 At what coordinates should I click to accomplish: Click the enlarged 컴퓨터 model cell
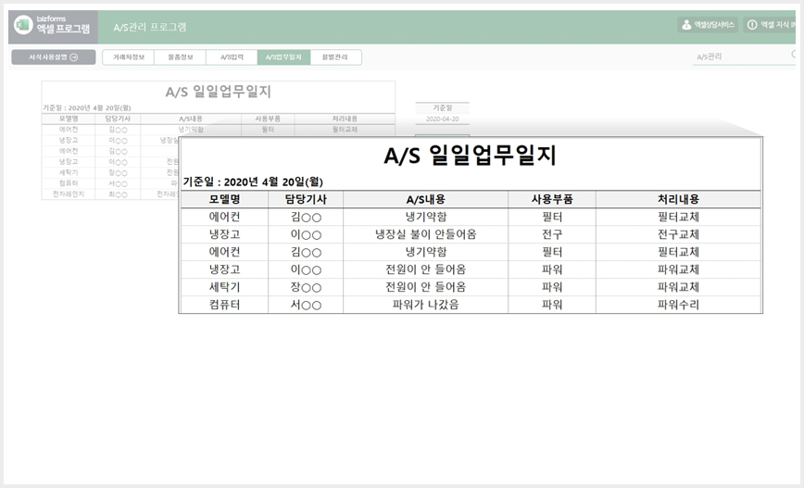click(x=224, y=305)
